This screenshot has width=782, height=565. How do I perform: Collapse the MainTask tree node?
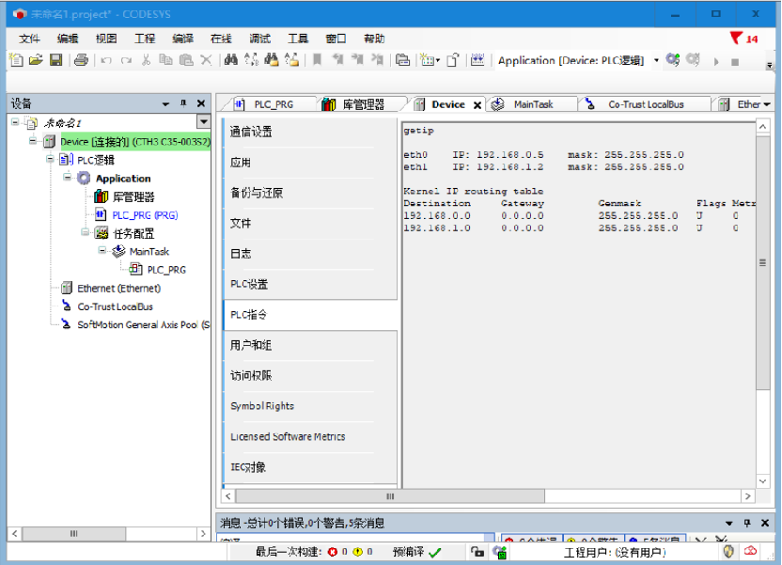(102, 250)
